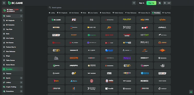The image size is (194, 95).
Task: Open Feature Buy-in in the sidebar
Action: pos(13,47)
